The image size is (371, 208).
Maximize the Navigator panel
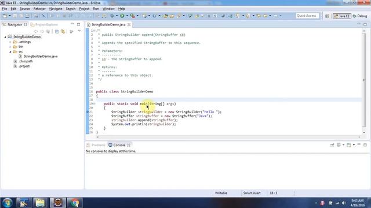(x=79, y=24)
